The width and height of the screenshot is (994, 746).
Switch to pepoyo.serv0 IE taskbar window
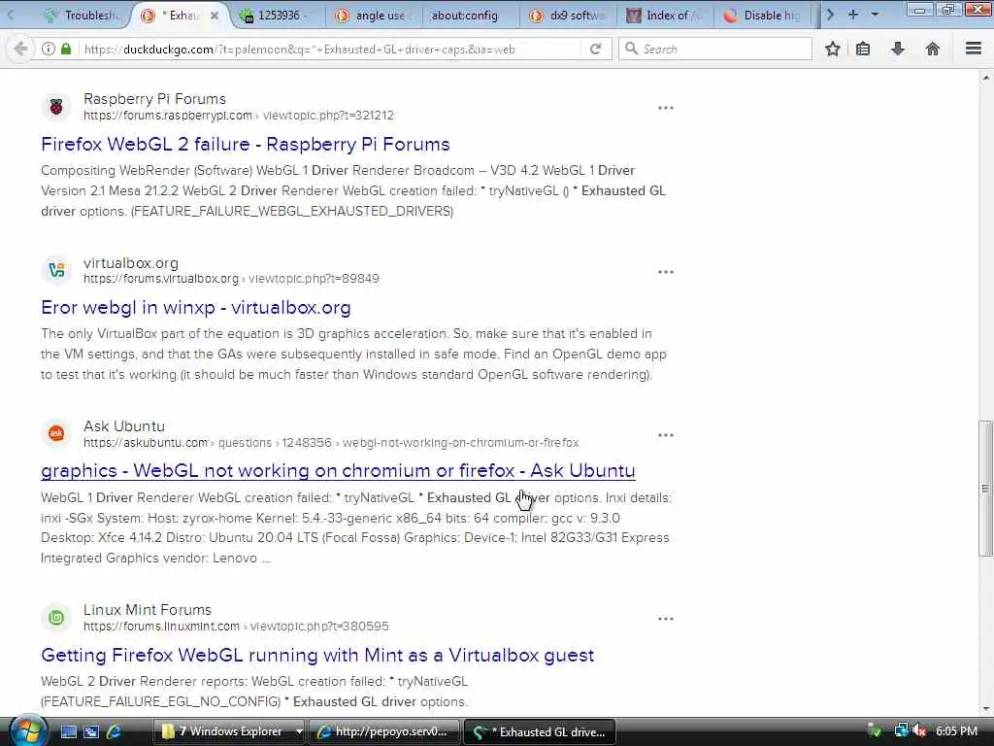(x=384, y=731)
